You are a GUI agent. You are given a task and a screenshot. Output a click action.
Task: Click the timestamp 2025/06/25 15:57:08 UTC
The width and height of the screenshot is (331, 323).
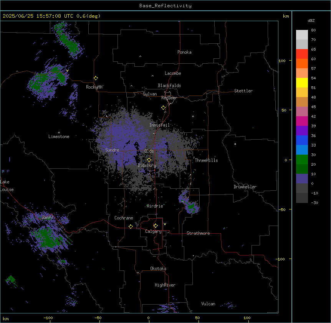[38, 16]
